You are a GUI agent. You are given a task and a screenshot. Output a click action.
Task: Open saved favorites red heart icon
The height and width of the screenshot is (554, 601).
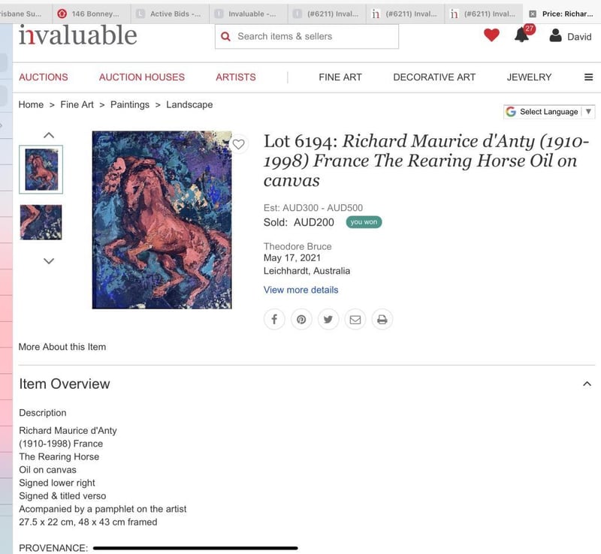click(x=491, y=35)
